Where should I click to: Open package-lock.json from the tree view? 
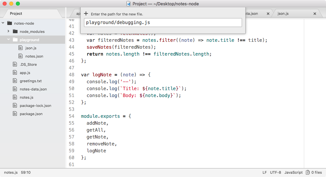coord(35,106)
